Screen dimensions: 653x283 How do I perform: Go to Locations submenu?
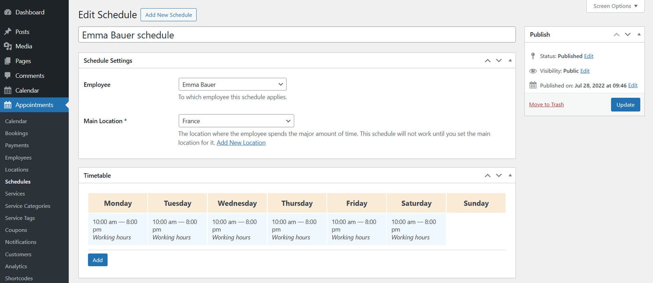click(x=17, y=169)
